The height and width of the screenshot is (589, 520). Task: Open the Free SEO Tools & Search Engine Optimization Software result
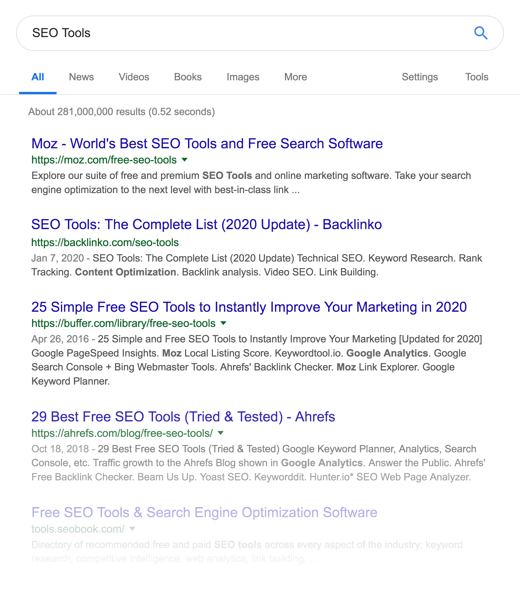(204, 512)
